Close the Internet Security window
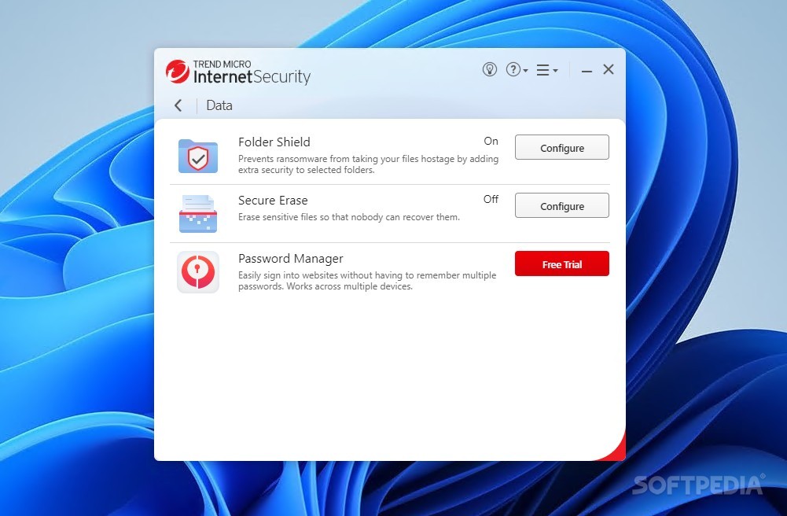The image size is (787, 516). [609, 69]
